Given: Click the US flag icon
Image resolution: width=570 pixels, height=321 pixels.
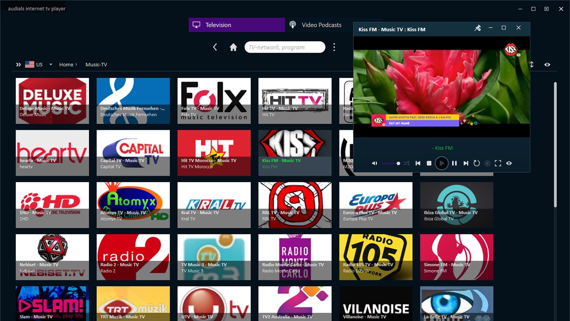Looking at the screenshot, I should (30, 65).
